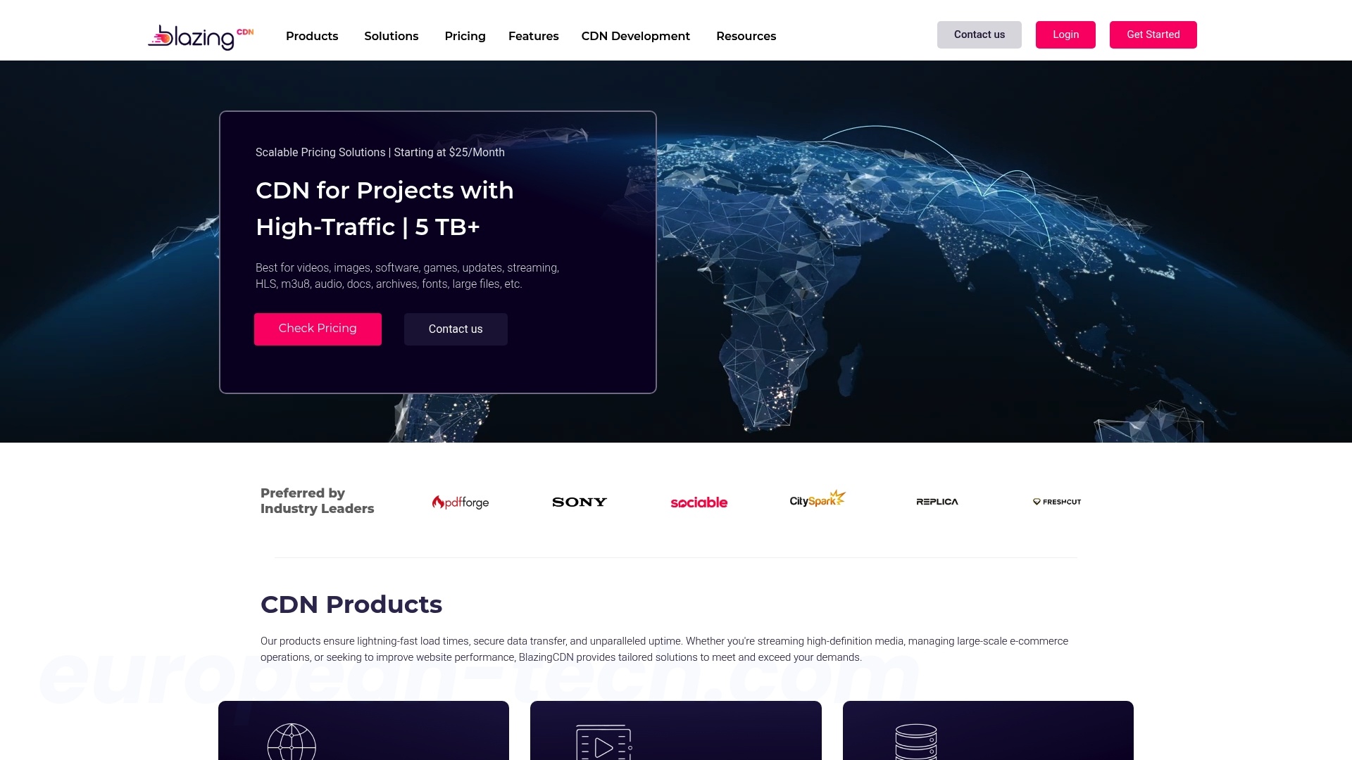Open the Features page from the navbar
The width and height of the screenshot is (1352, 760).
(533, 36)
